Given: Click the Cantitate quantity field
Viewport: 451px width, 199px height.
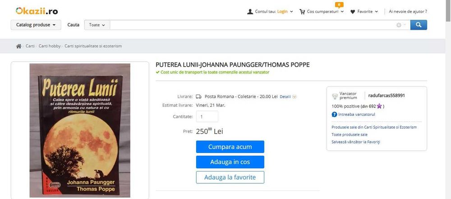Looking at the screenshot, I should [207, 116].
